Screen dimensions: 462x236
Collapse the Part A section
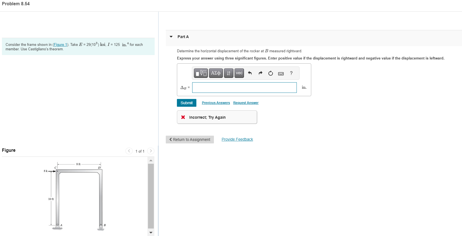pyautogui.click(x=171, y=37)
